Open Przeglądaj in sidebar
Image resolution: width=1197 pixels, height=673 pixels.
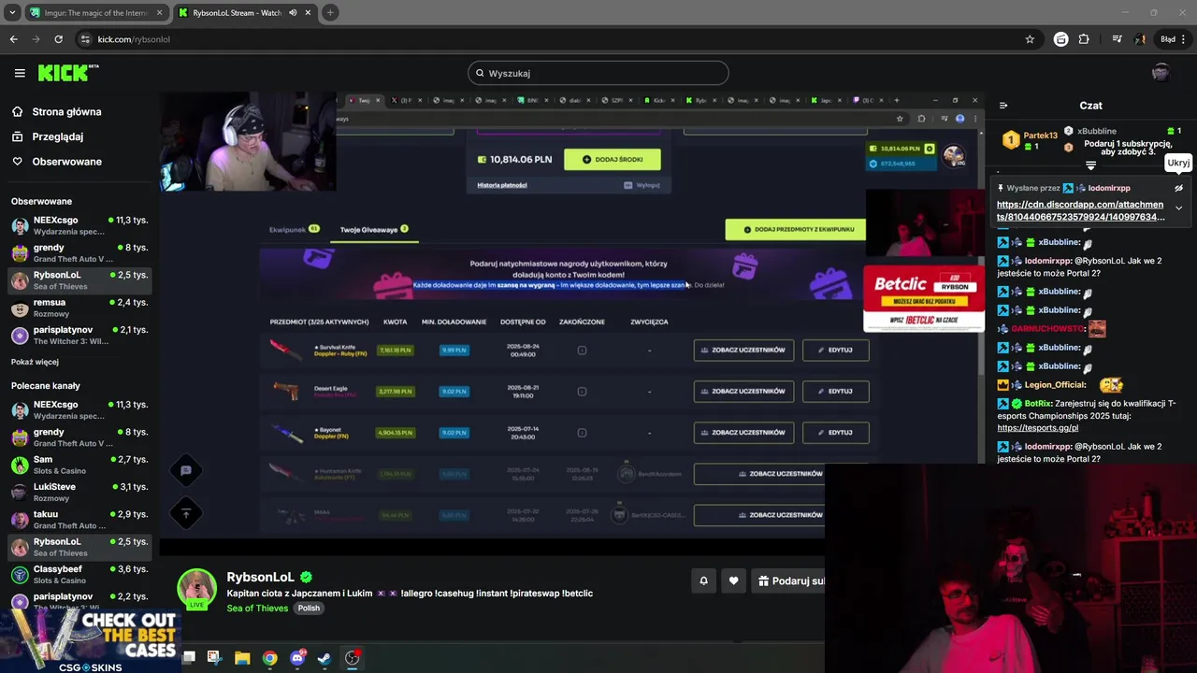point(57,136)
